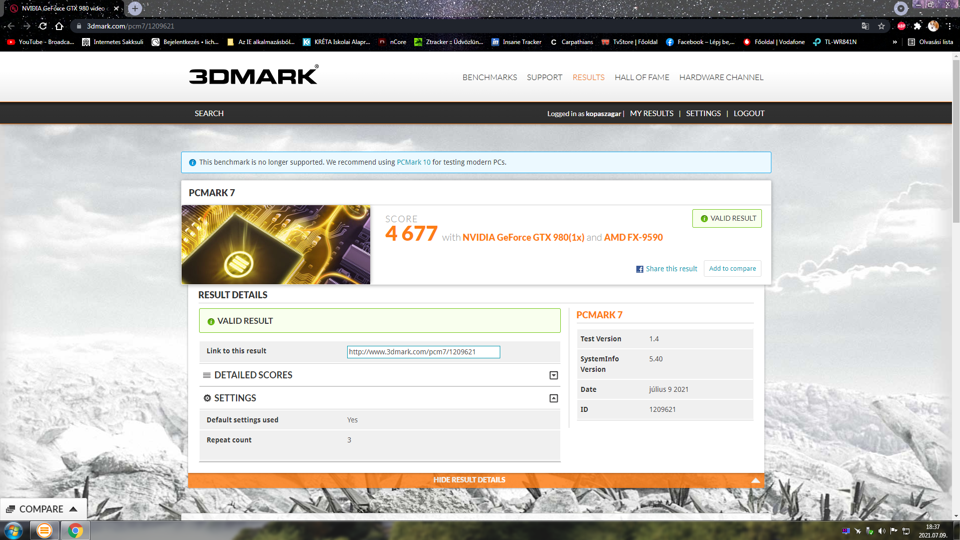Click LOGOUT link
960x540 pixels.
point(749,114)
